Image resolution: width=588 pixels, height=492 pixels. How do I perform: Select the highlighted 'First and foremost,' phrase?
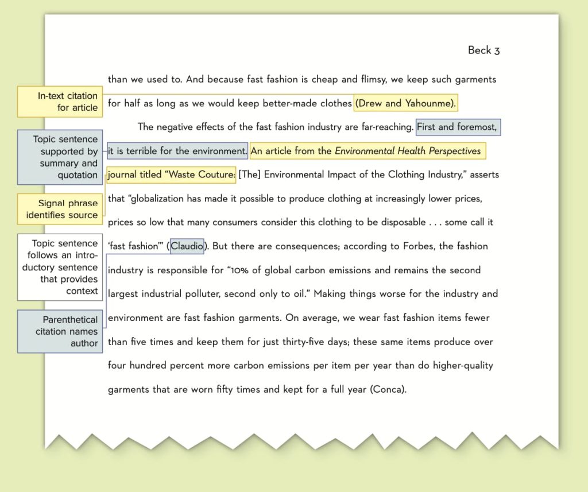point(458,127)
